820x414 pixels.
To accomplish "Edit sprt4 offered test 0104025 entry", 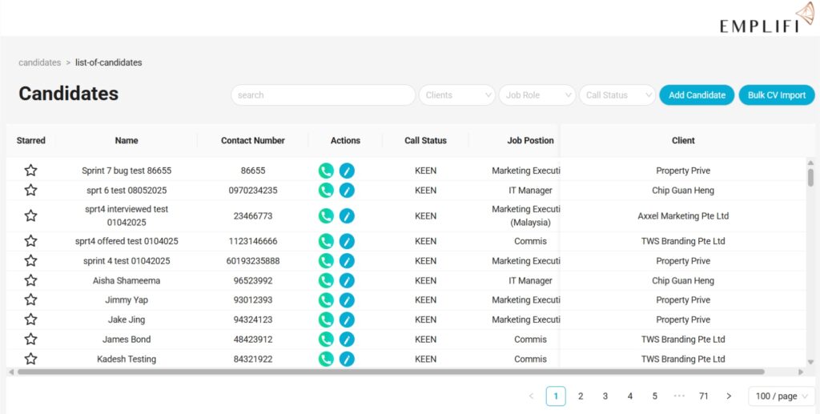I will coord(347,241).
